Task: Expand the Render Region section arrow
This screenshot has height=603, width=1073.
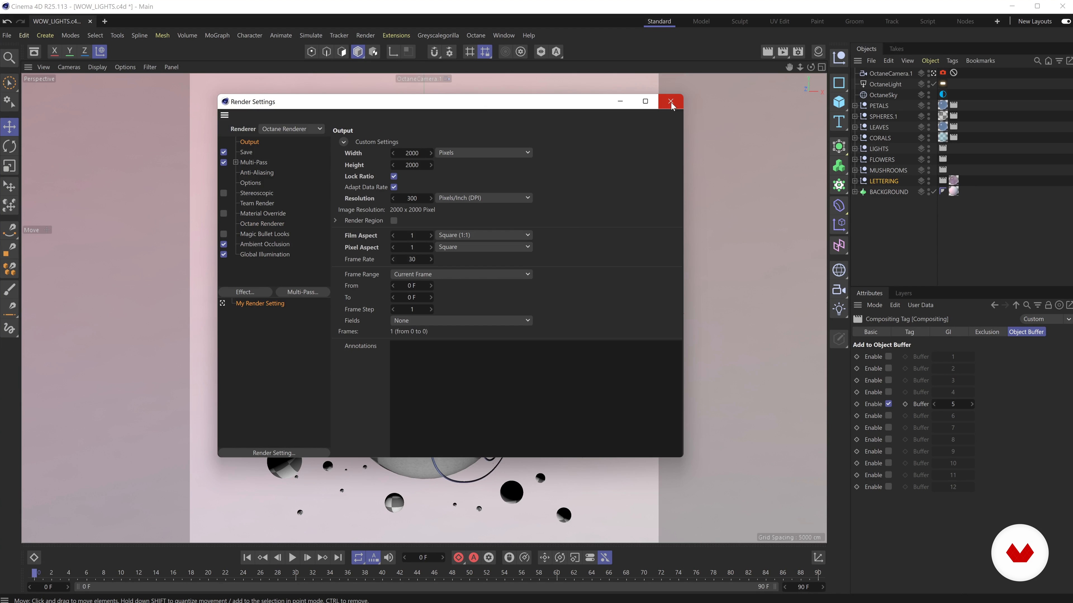Action: pyautogui.click(x=335, y=221)
